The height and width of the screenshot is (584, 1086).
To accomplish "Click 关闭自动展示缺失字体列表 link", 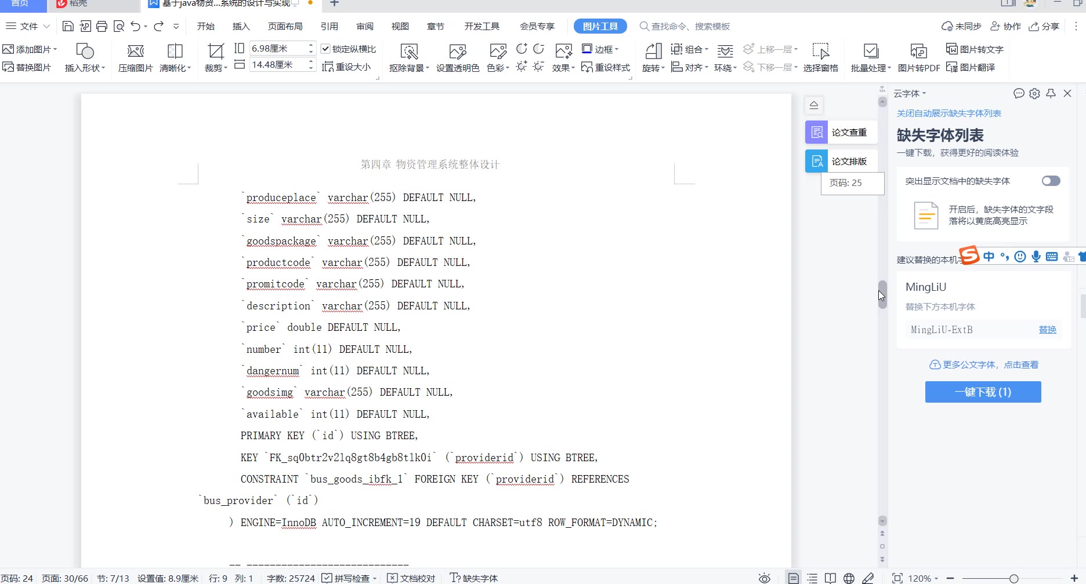I will pos(949,113).
